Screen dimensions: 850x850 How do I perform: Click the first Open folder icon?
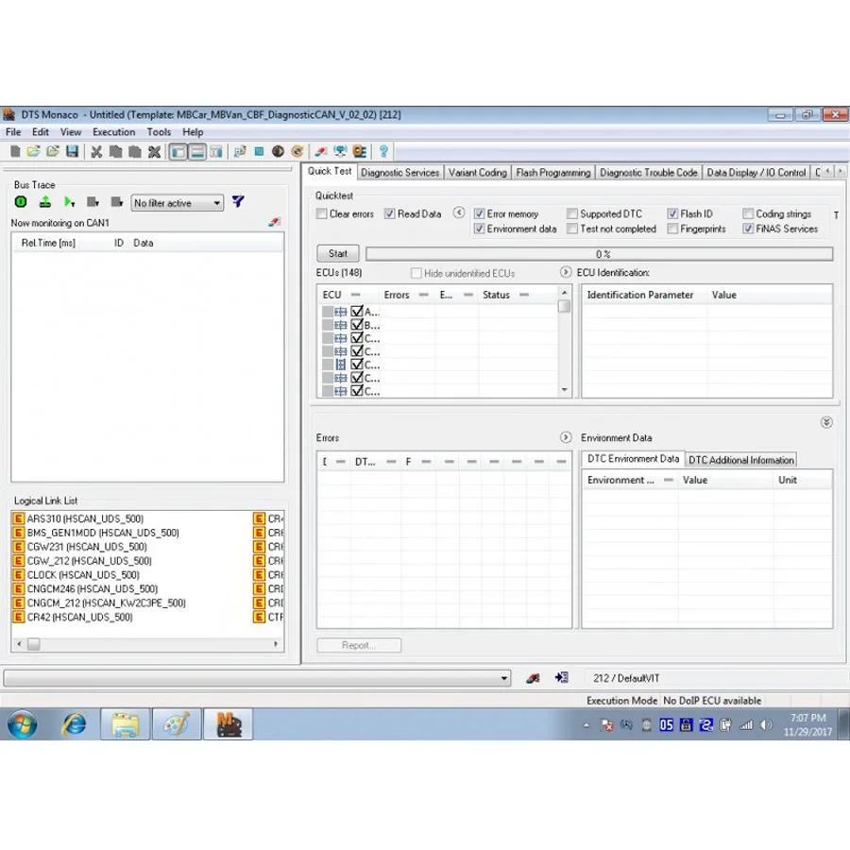click(x=34, y=152)
